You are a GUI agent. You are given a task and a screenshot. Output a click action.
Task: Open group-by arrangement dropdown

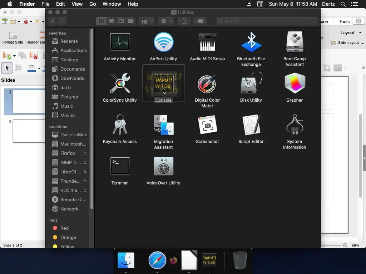click(x=147, y=21)
